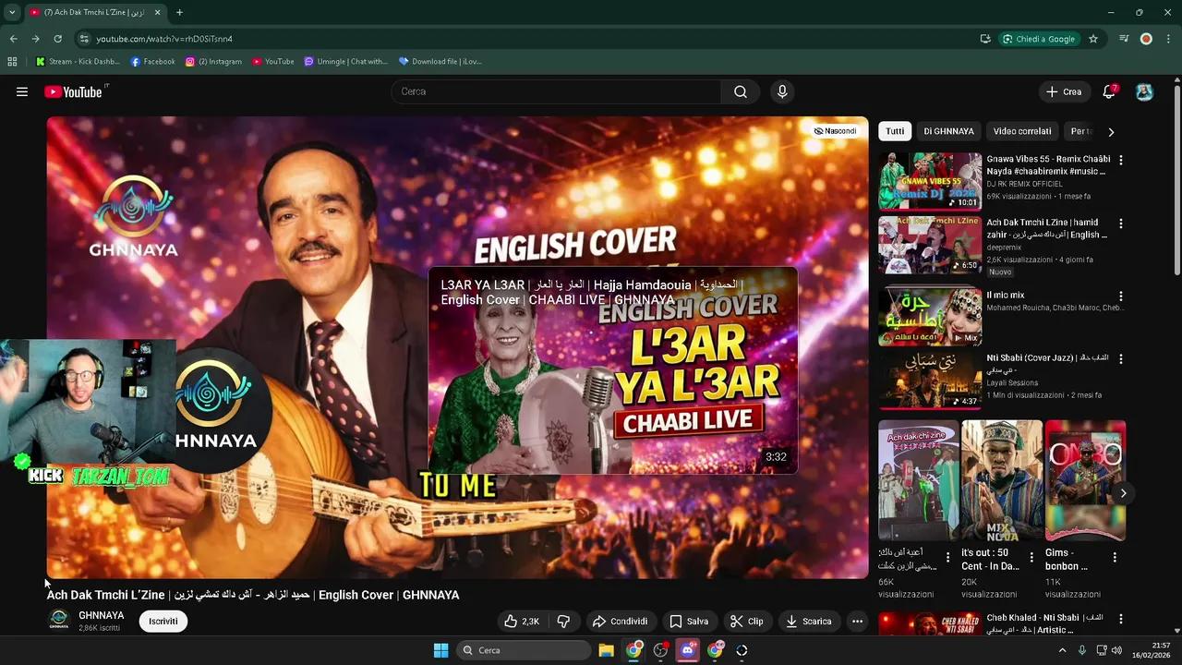Open Windows Start menu
Screen dimensions: 1182x665
click(x=440, y=650)
